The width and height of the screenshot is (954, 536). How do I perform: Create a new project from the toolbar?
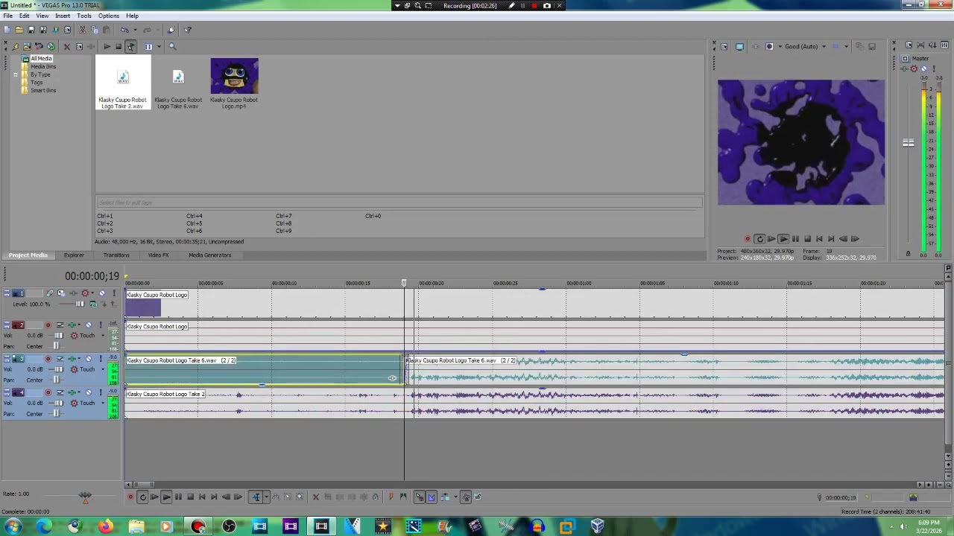point(7,30)
